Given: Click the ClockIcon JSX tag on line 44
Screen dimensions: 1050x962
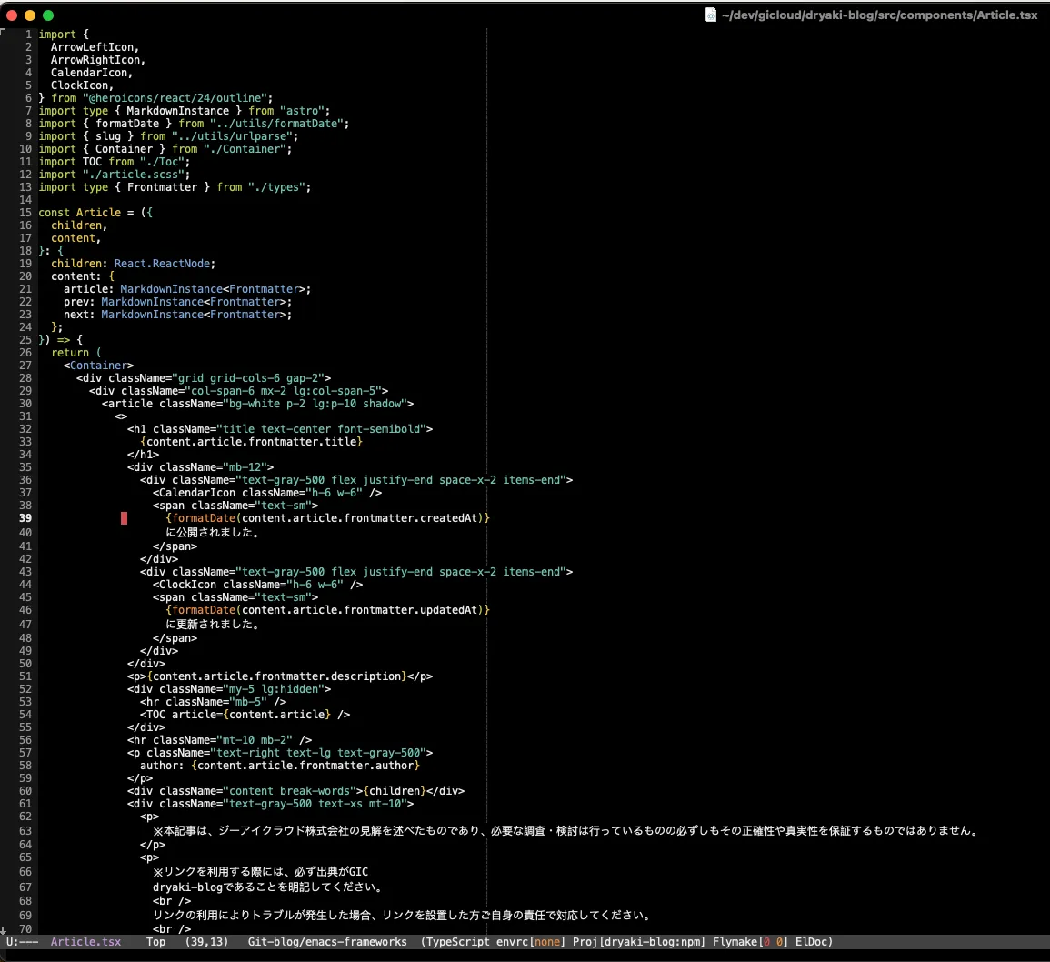Looking at the screenshot, I should (188, 585).
